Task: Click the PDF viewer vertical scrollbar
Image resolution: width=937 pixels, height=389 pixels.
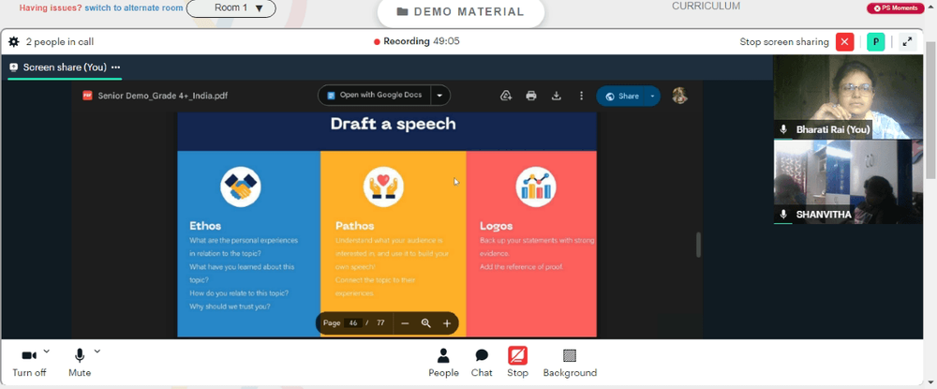Action: tap(698, 245)
